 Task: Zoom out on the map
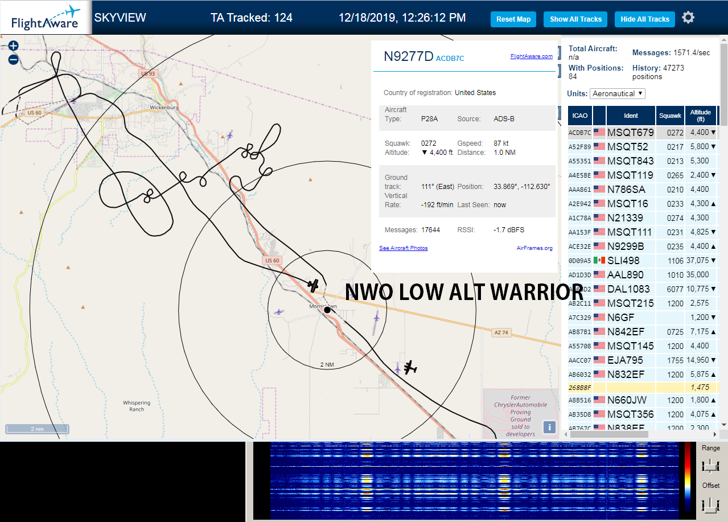[x=14, y=59]
